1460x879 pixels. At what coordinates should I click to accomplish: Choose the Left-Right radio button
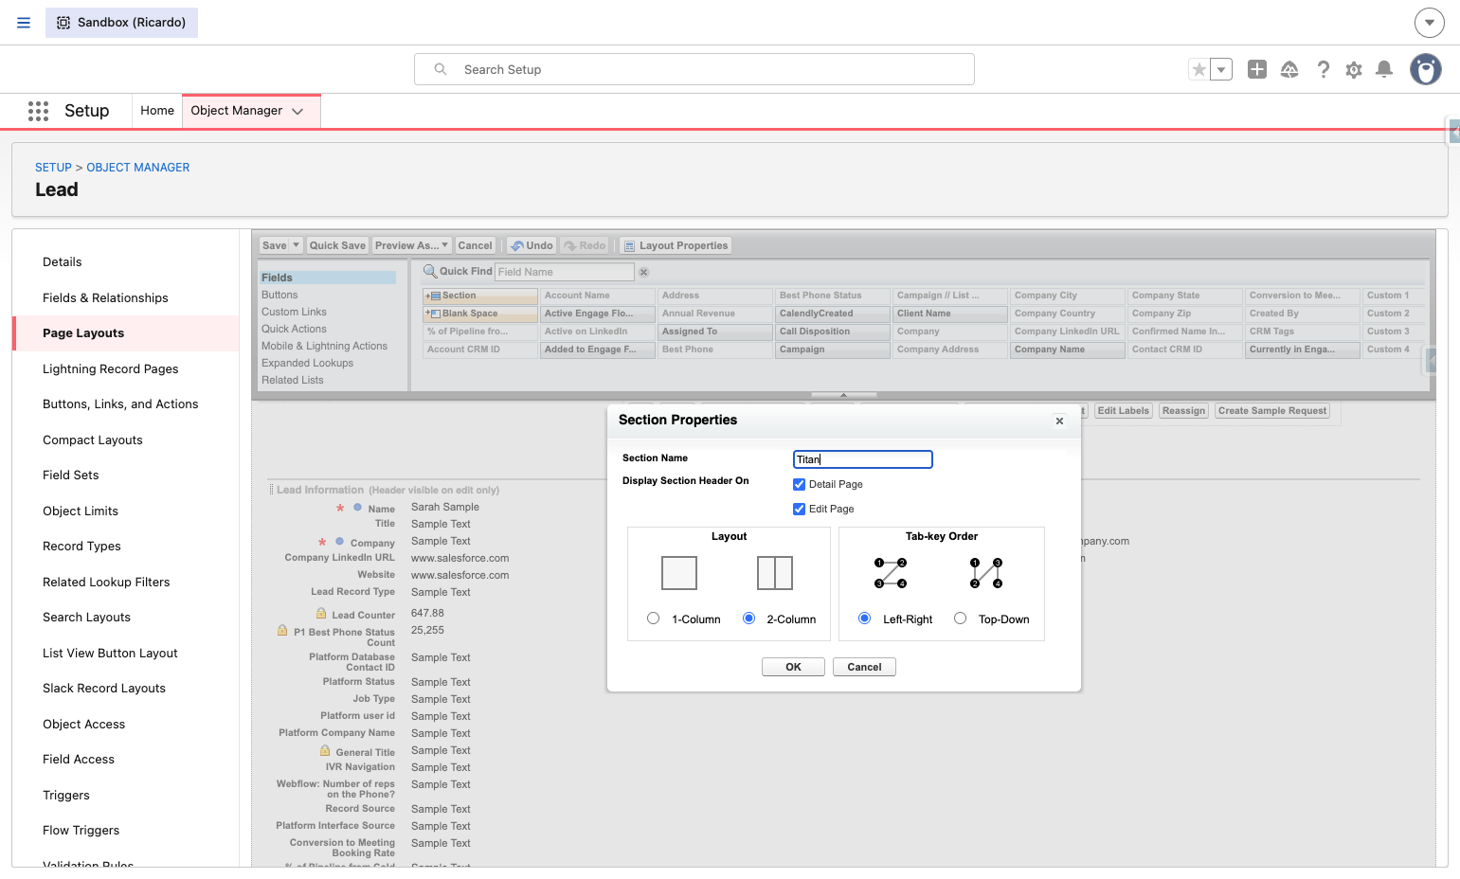(x=864, y=619)
